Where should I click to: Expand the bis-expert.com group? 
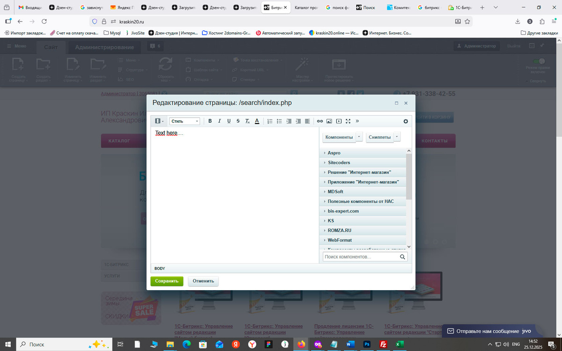pyautogui.click(x=363, y=211)
